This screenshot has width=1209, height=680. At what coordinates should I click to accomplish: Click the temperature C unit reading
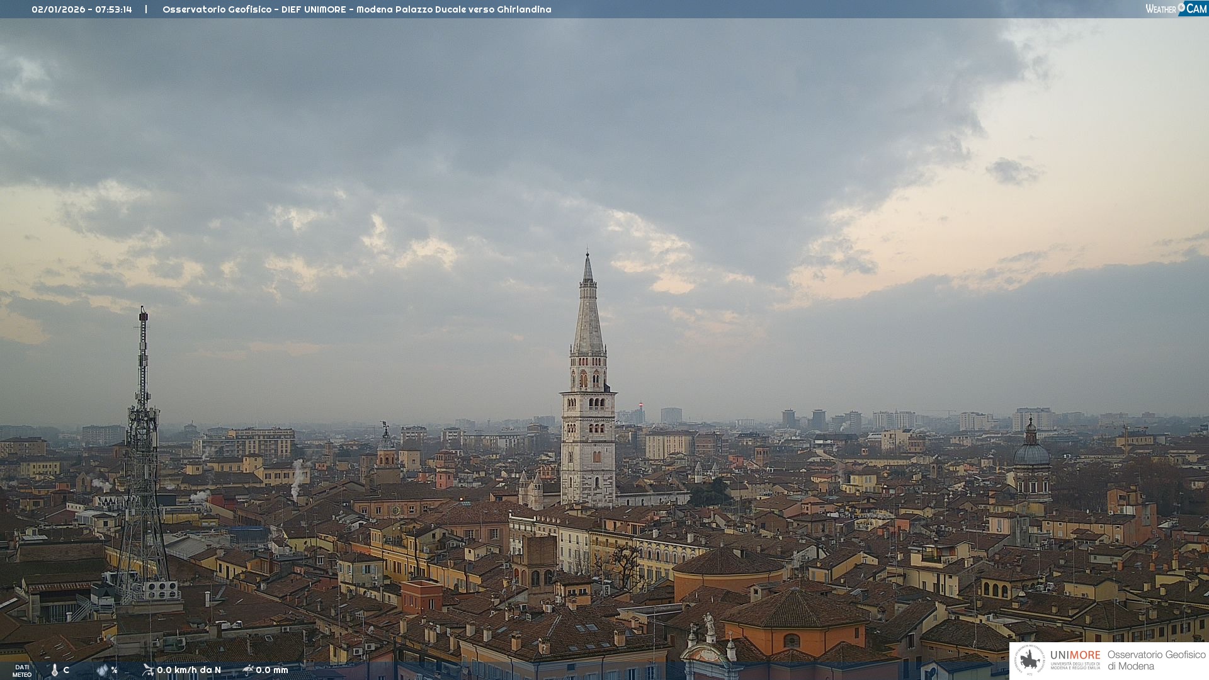[66, 670]
